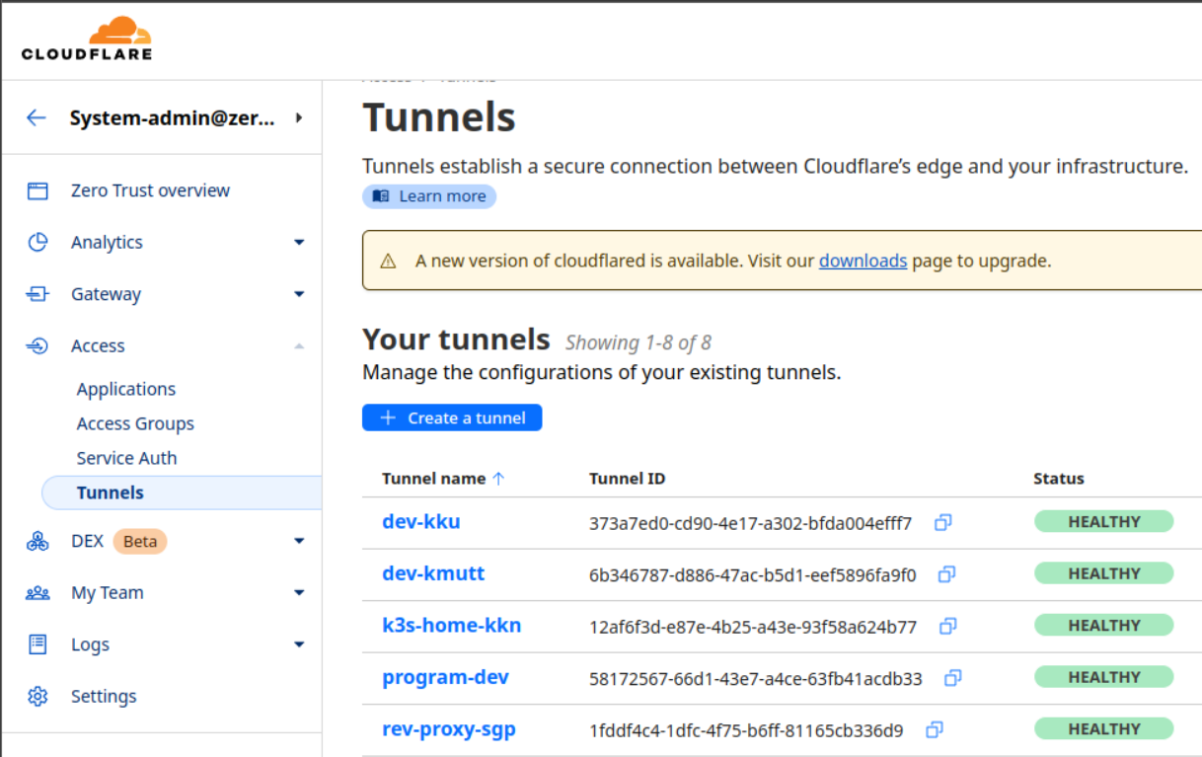Screen dimensions: 1202x757
Task: Open Zero Trust overview
Action: [150, 190]
